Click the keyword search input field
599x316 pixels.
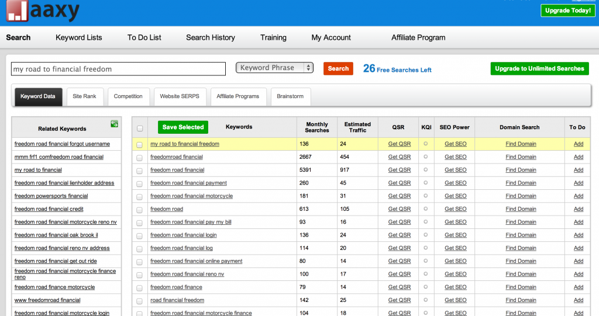coord(118,69)
